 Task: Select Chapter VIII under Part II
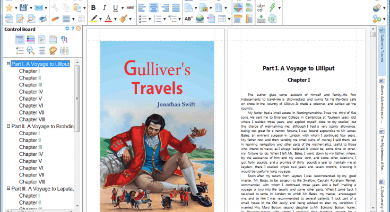(32, 182)
